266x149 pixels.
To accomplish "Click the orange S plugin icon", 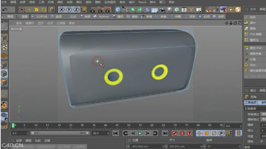I will point(238,10).
